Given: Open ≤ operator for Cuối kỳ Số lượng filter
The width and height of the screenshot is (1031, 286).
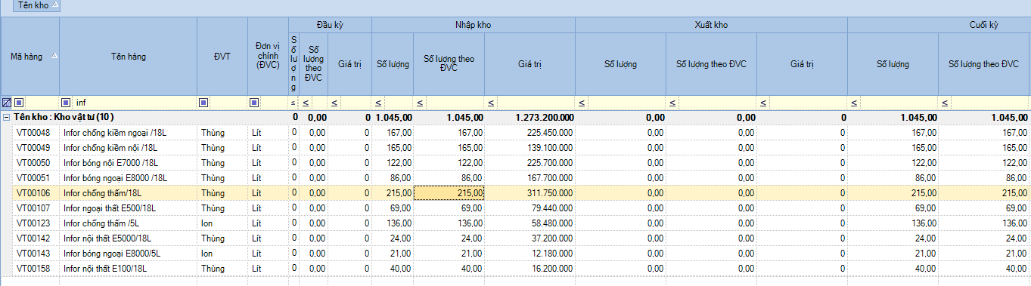Looking at the screenshot, I should 854,103.
